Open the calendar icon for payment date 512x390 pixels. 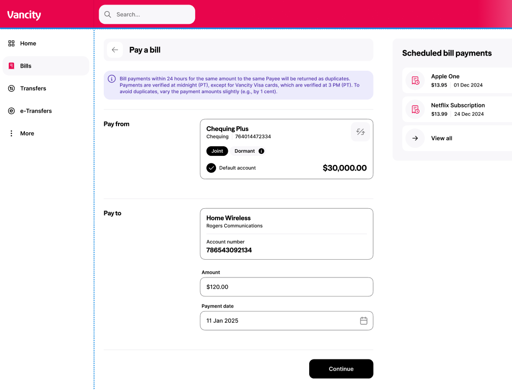[x=364, y=320]
